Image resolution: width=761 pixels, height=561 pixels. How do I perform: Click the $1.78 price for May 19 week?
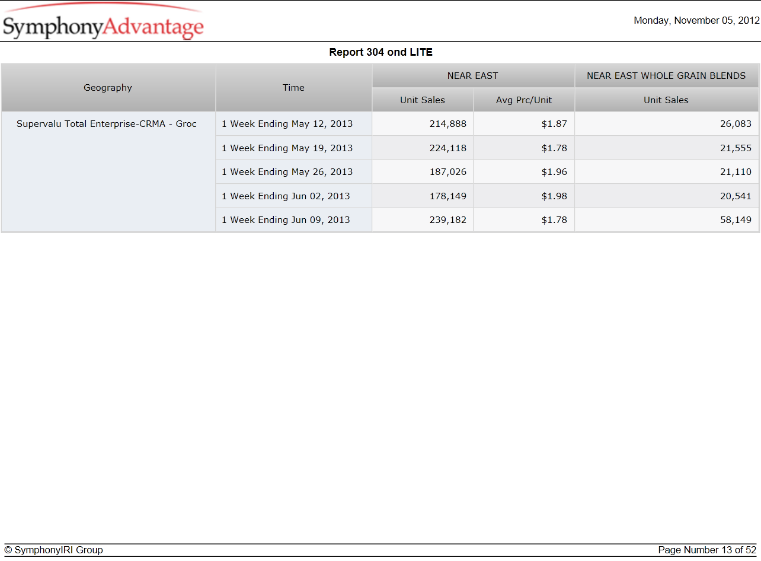tap(554, 148)
